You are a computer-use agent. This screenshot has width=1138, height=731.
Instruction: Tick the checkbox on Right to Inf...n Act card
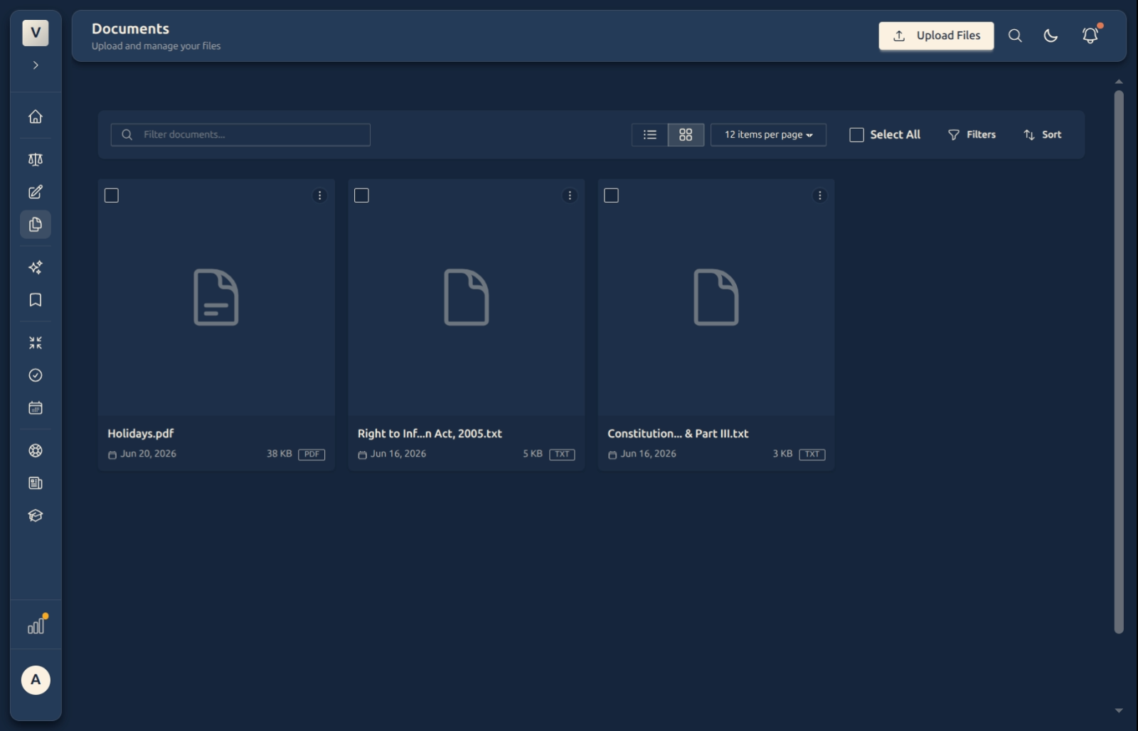(361, 196)
